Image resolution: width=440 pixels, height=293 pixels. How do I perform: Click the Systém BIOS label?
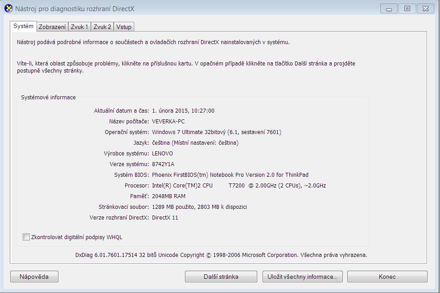[132, 175]
